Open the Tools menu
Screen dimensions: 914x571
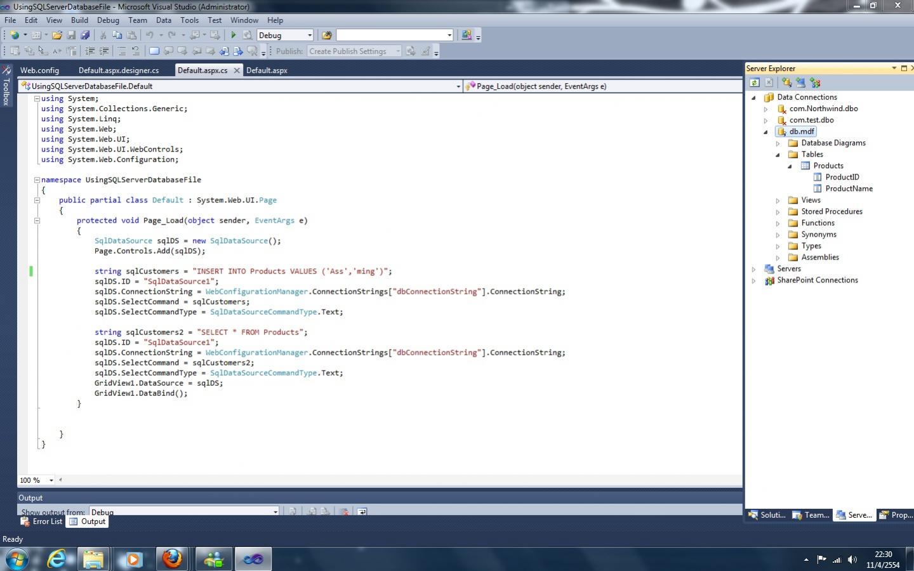point(189,20)
